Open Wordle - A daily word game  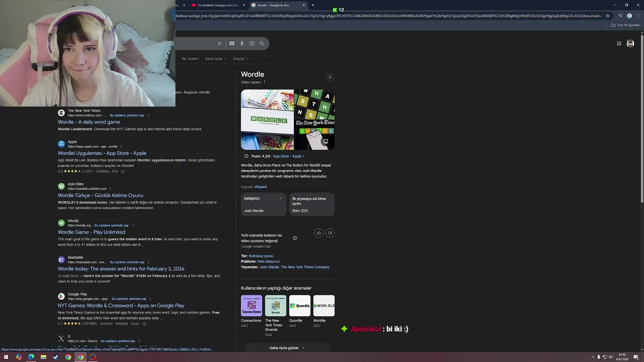coord(89,122)
